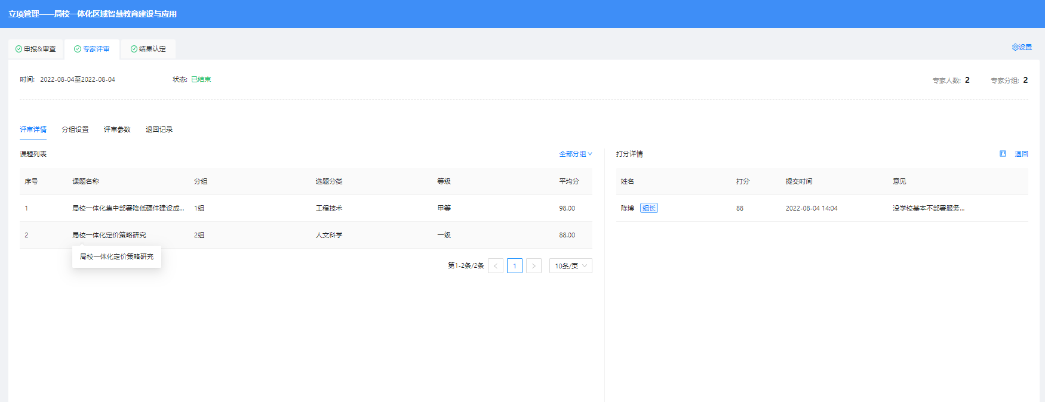Go to the previous page arrow
Image resolution: width=1045 pixels, height=402 pixels.
coord(495,266)
